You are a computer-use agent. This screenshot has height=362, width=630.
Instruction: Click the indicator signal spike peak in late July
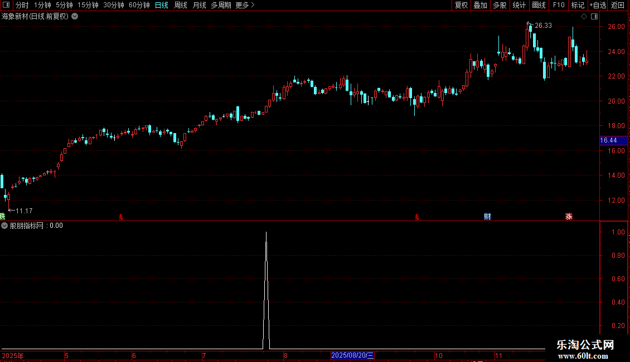coord(266,233)
